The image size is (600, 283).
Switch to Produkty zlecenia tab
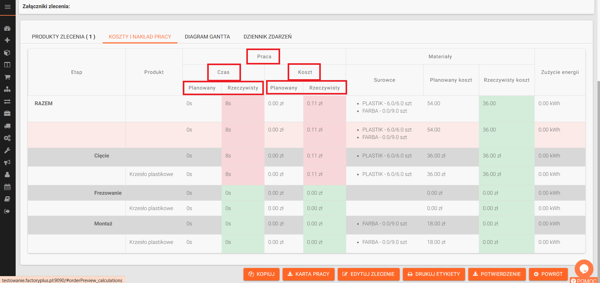(64, 37)
